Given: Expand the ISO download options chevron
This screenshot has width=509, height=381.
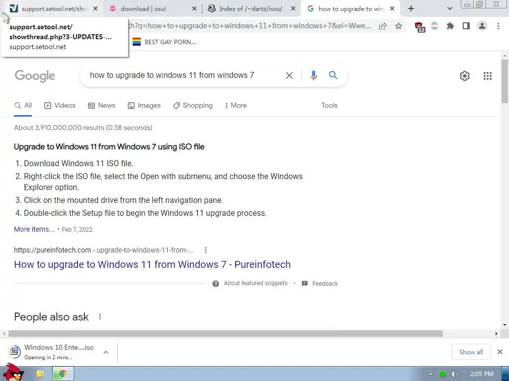Looking at the screenshot, I should coord(106,352).
